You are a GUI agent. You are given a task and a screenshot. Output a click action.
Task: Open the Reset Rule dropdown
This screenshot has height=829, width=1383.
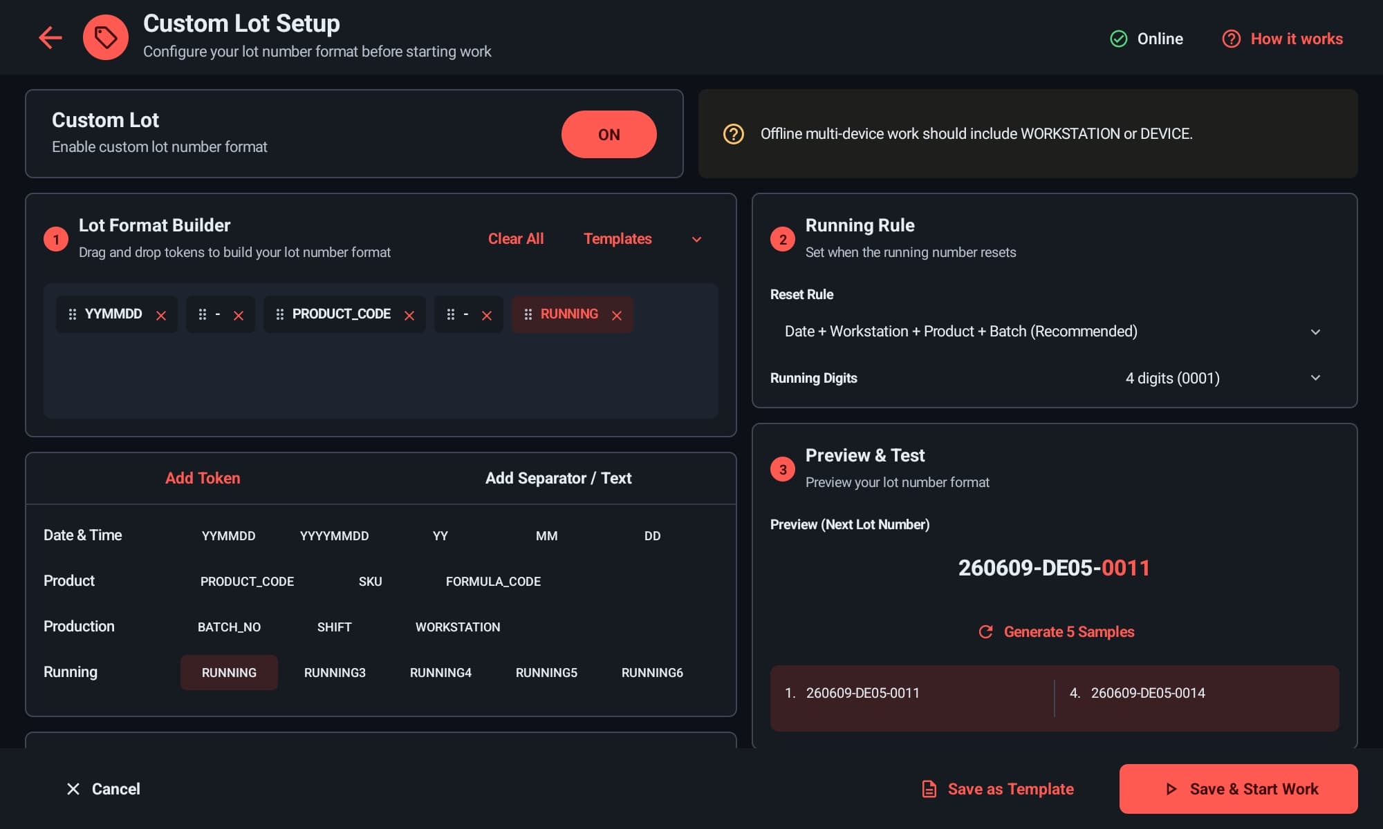click(x=1054, y=332)
